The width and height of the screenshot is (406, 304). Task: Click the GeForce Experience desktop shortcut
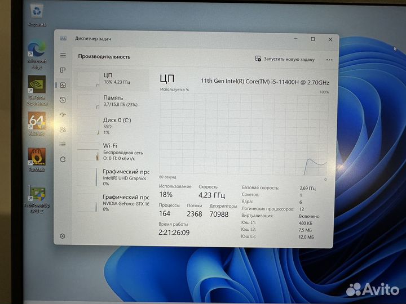pyautogui.click(x=37, y=91)
